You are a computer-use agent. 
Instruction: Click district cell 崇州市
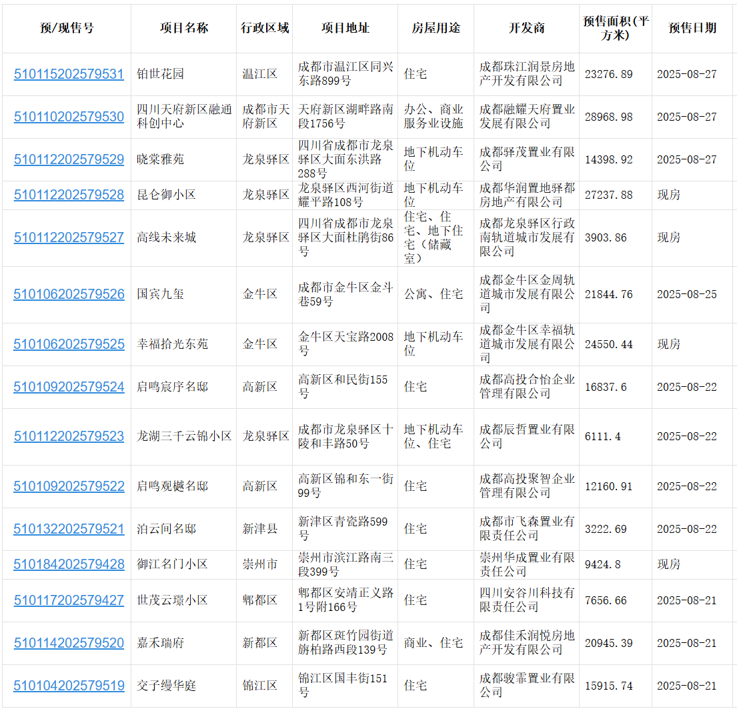tap(259, 564)
